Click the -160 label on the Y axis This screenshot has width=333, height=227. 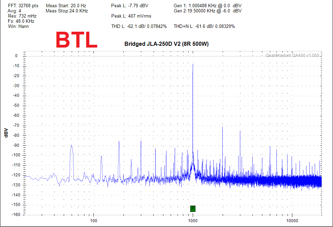click(x=16, y=215)
